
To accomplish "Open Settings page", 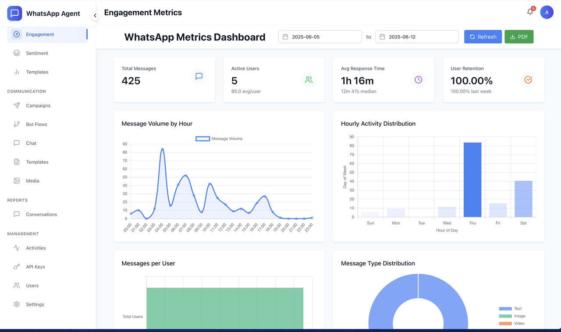I will (x=47, y=304).
